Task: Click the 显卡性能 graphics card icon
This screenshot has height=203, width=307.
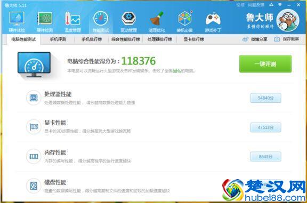Action: (x=34, y=127)
